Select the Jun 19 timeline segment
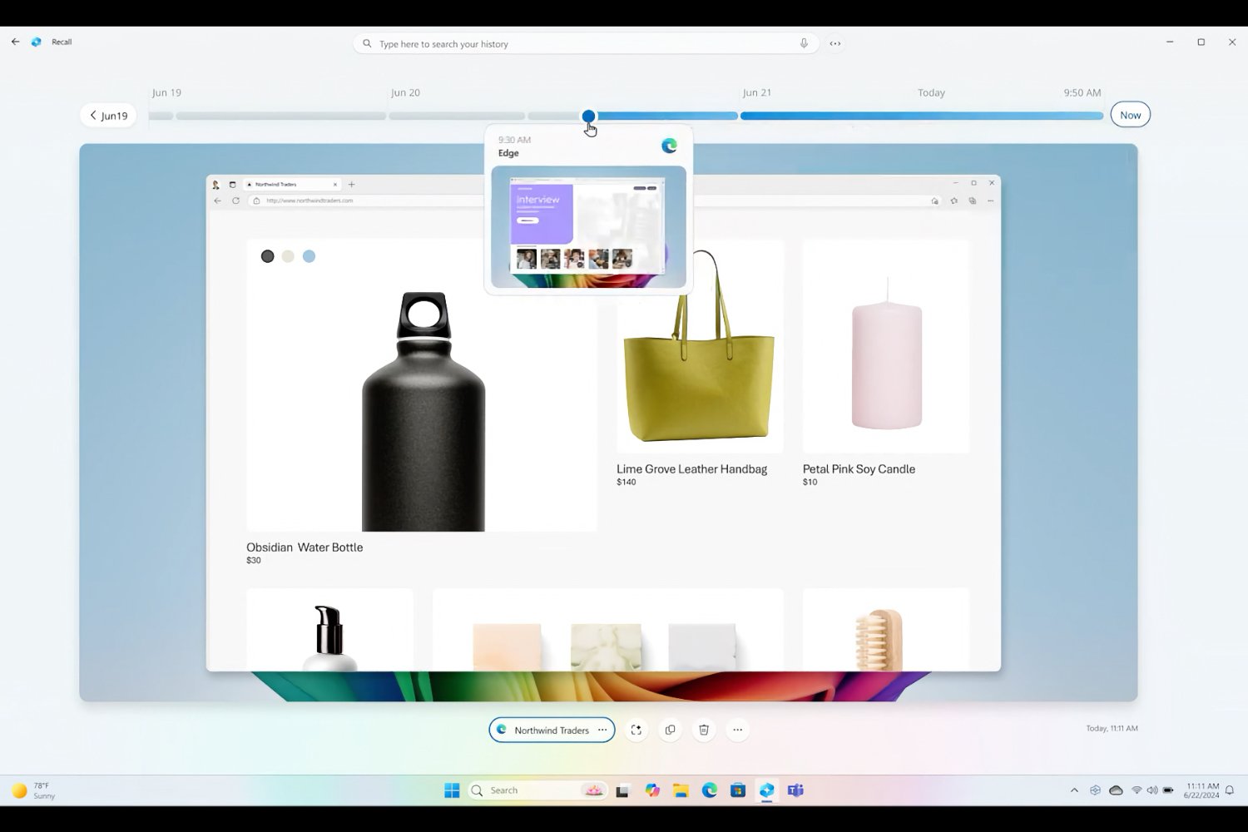This screenshot has height=832, width=1248. (280, 116)
